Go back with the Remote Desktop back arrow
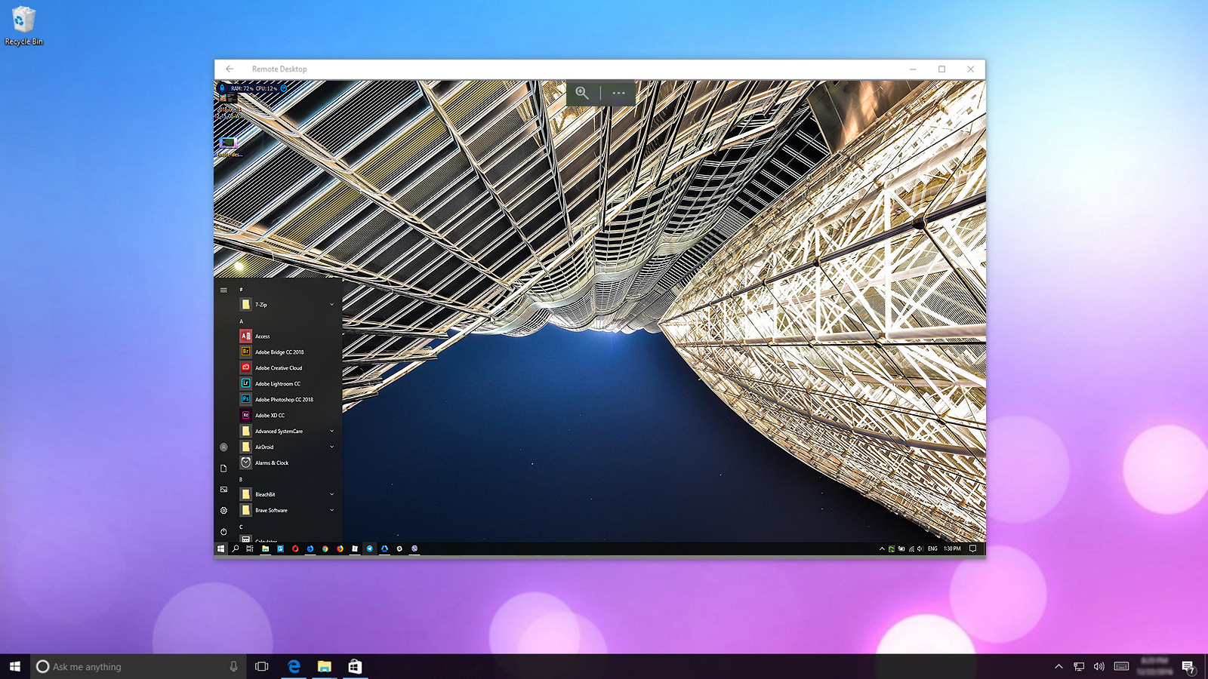Image resolution: width=1208 pixels, height=679 pixels. (x=230, y=69)
